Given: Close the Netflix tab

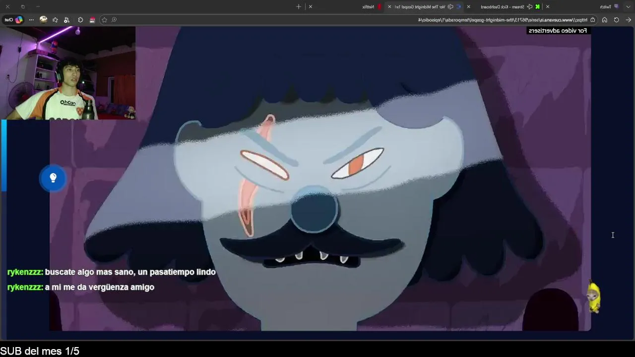Looking at the screenshot, I should [x=311, y=6].
